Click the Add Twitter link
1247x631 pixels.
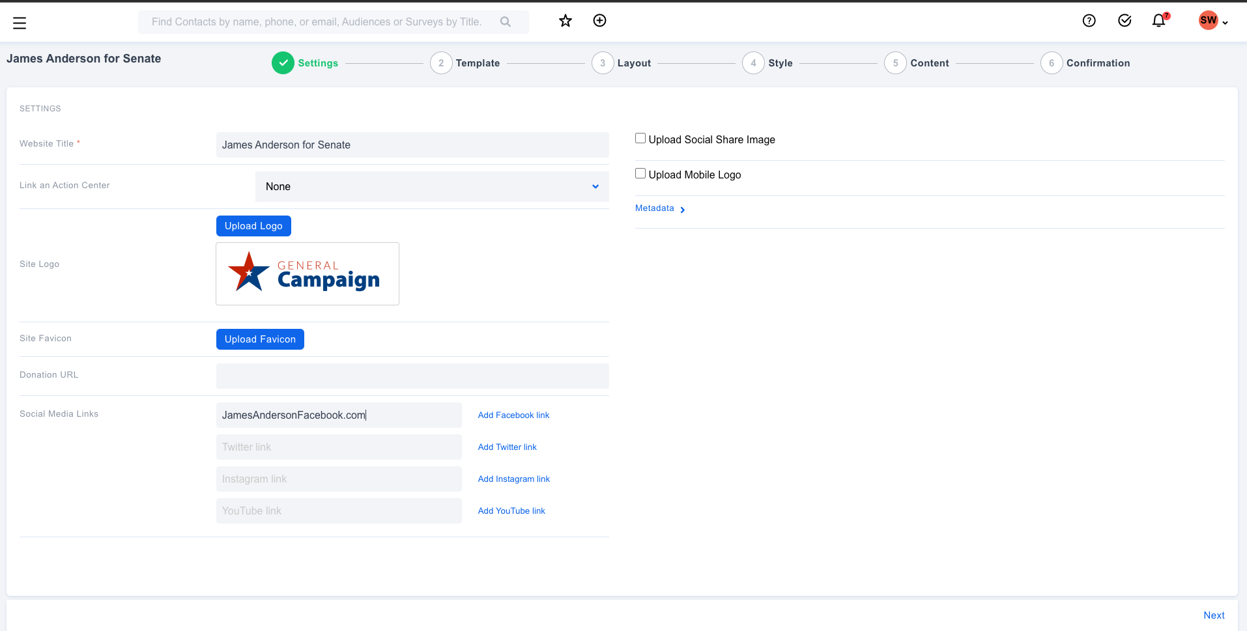point(507,447)
